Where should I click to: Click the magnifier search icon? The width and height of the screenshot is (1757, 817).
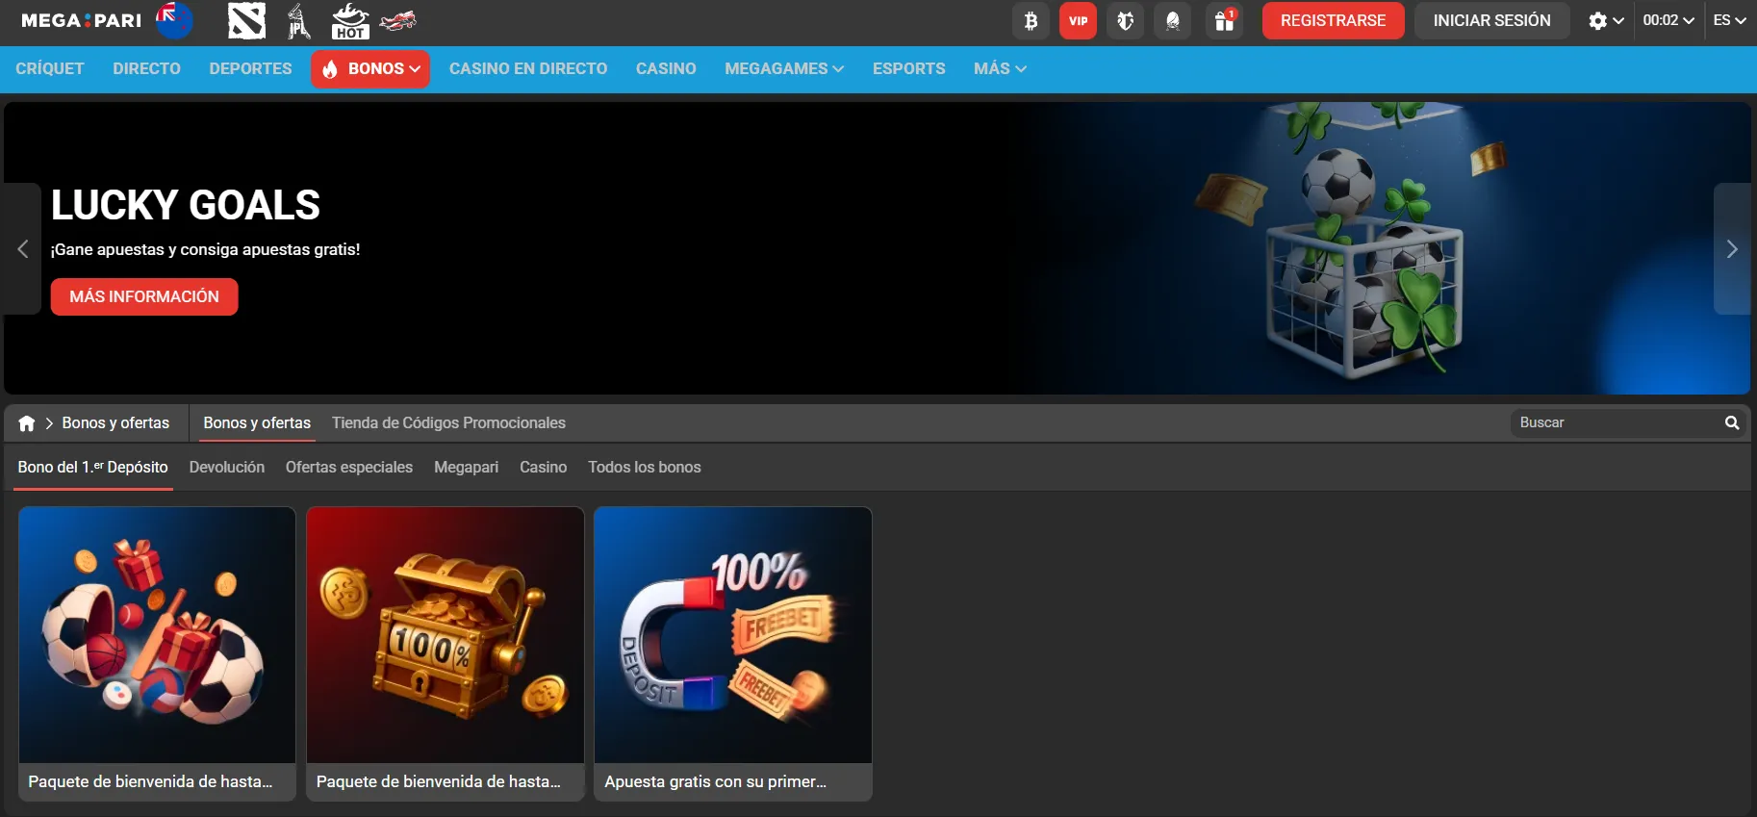coord(1732,422)
